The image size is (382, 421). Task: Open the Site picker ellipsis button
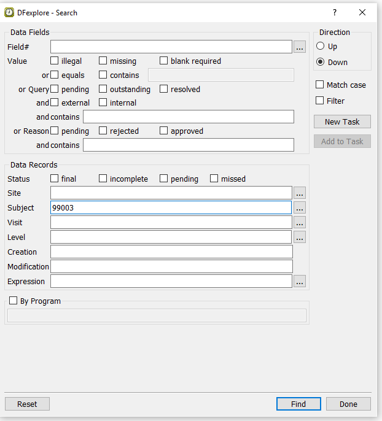[299, 193]
